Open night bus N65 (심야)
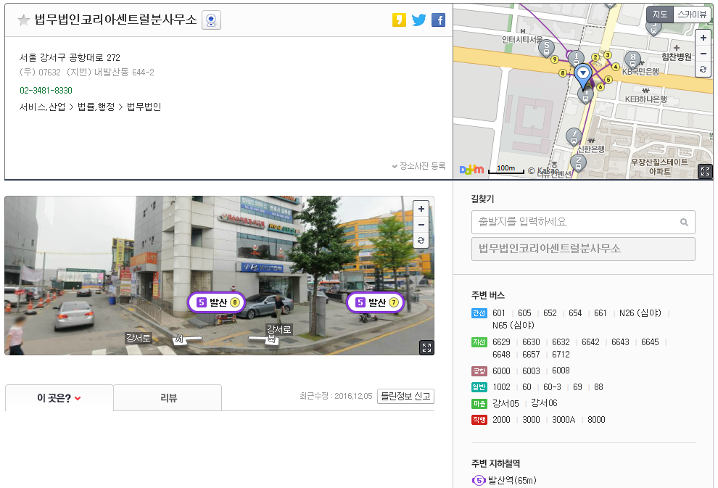This screenshot has width=718, height=488. (513, 326)
